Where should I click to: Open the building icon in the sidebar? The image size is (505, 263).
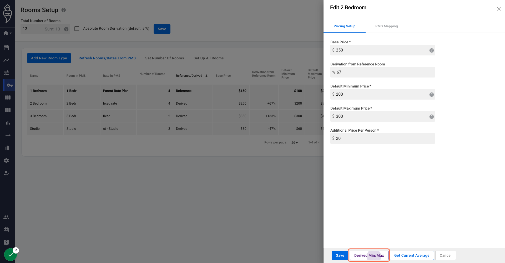point(8,148)
